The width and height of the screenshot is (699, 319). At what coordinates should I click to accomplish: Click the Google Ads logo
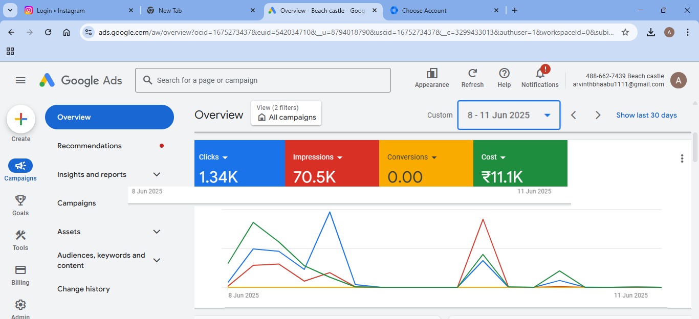tap(81, 80)
